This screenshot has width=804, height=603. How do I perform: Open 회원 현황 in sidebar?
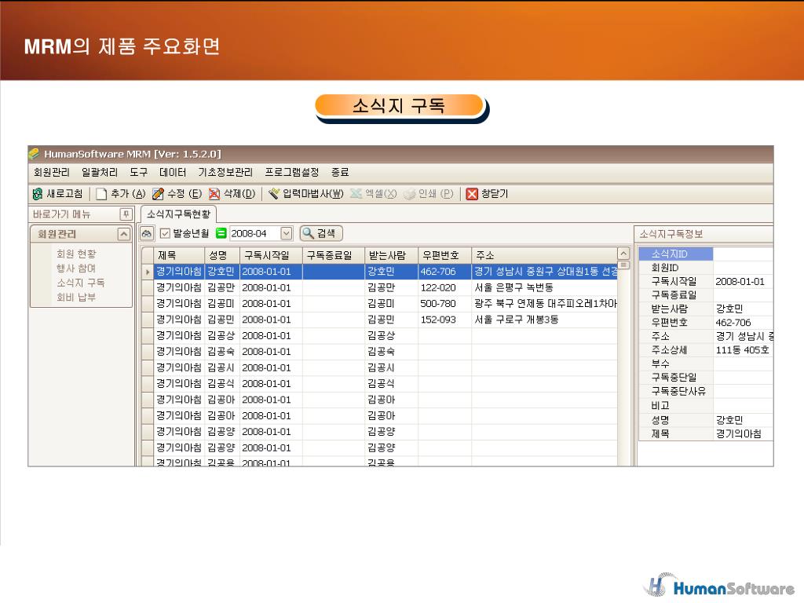[x=76, y=254]
